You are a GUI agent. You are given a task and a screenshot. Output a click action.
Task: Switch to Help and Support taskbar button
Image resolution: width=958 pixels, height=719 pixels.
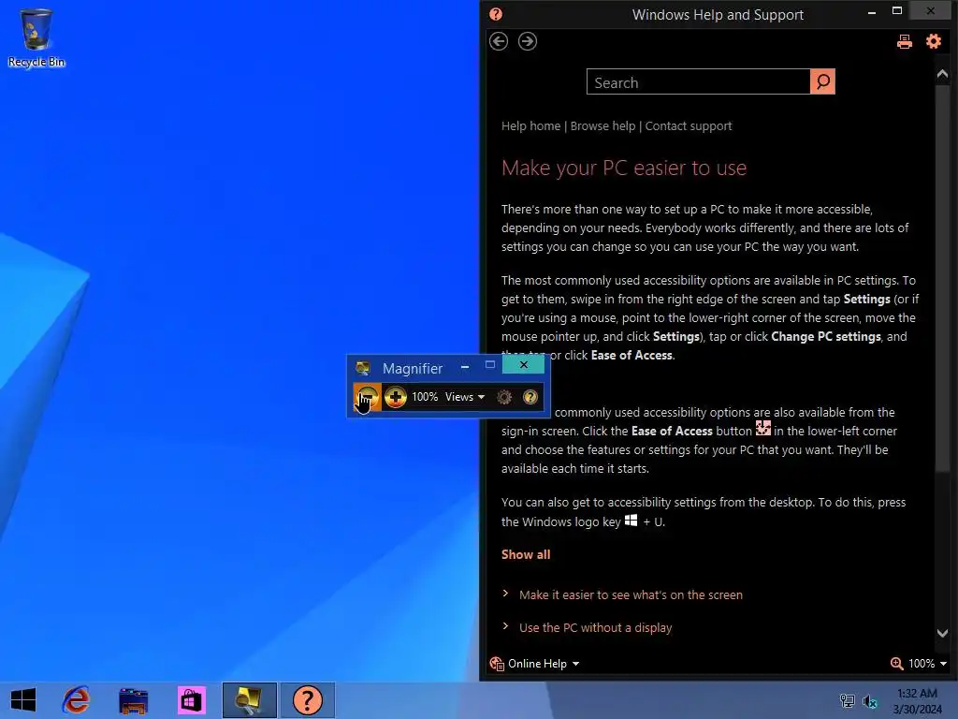[307, 700]
